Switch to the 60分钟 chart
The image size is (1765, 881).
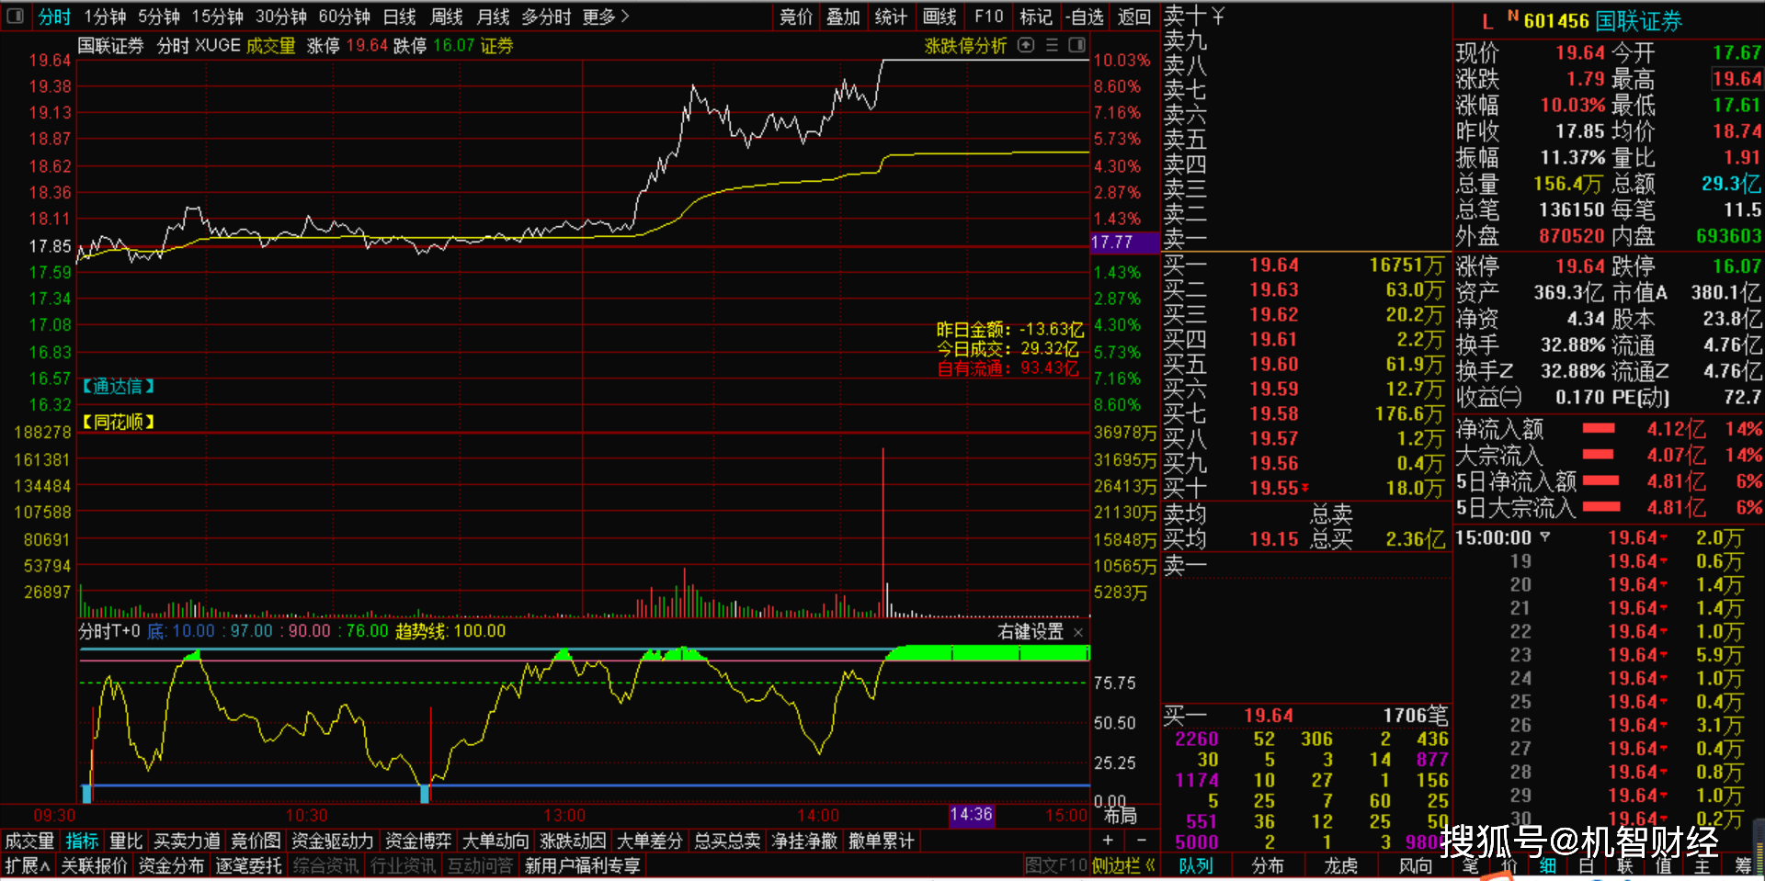pos(345,17)
